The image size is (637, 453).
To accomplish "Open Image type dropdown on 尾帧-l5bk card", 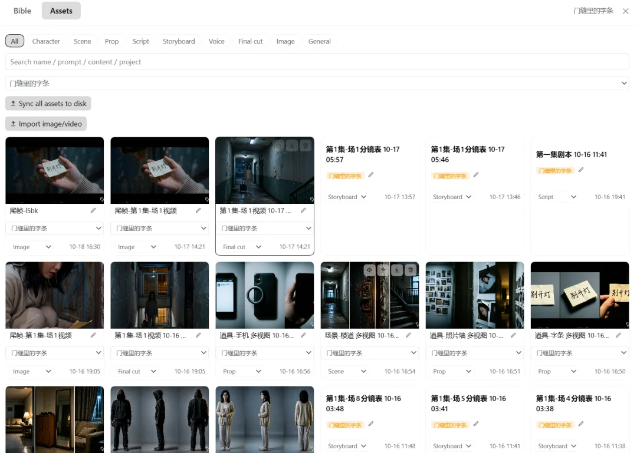I will tap(31, 247).
